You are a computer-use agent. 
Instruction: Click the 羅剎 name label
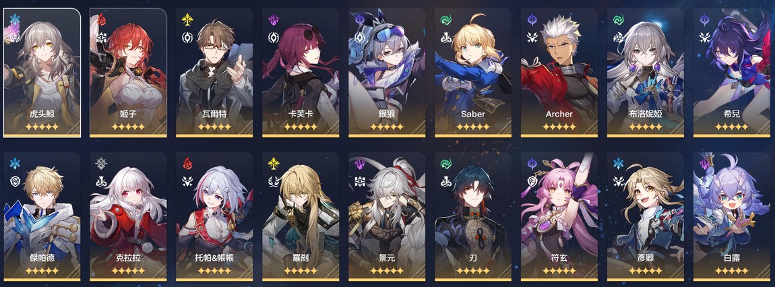(301, 258)
